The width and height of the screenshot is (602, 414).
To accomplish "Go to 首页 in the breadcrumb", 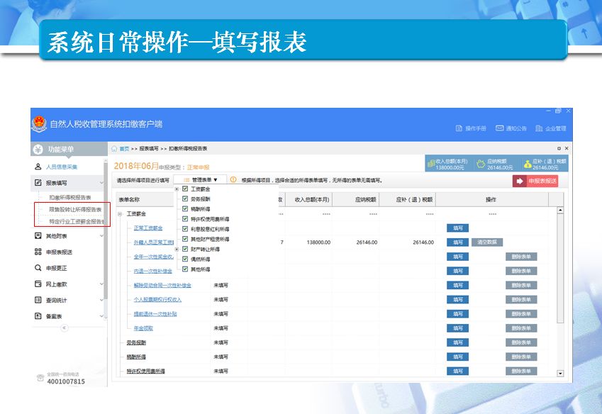I will click(124, 148).
